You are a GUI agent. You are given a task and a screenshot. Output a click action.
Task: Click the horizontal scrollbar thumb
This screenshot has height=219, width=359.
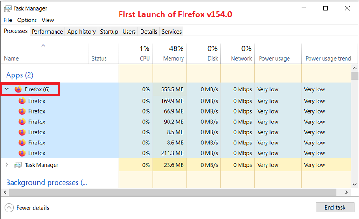pos(173,192)
